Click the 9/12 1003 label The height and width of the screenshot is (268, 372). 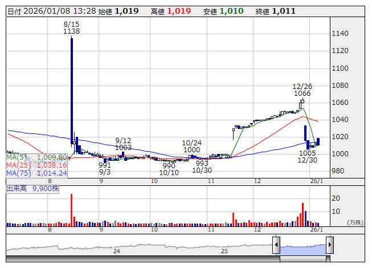[x=123, y=144]
